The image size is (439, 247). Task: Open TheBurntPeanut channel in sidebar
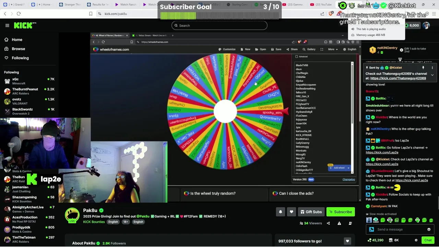coord(29,91)
